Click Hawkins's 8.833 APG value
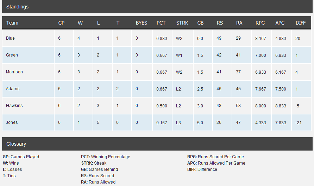This screenshot has width=314, height=186. coord(281,106)
